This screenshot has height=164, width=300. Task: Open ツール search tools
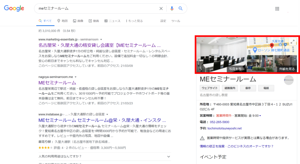(x=176, y=21)
